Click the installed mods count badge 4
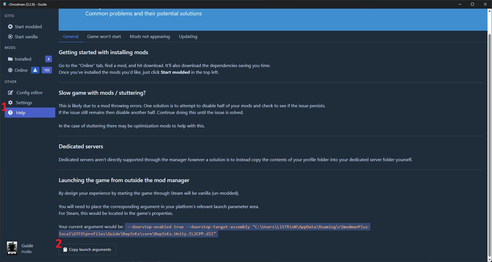This screenshot has width=492, height=262. tap(49, 59)
